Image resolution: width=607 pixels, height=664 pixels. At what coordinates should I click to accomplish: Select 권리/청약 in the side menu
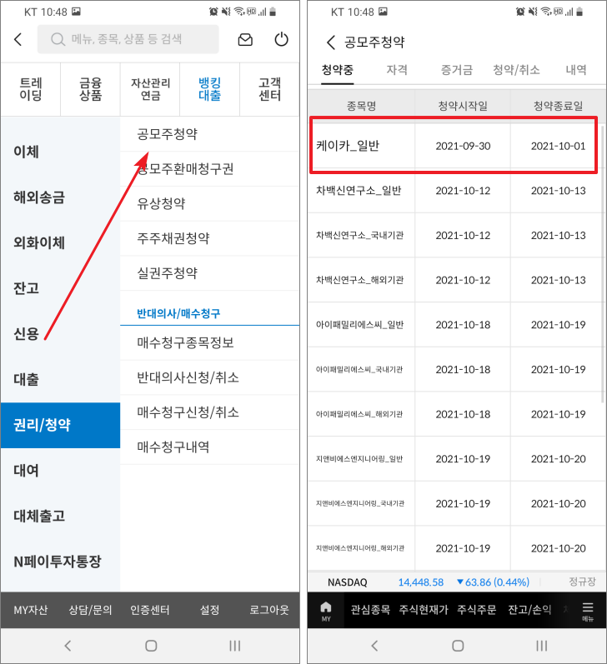(x=60, y=425)
